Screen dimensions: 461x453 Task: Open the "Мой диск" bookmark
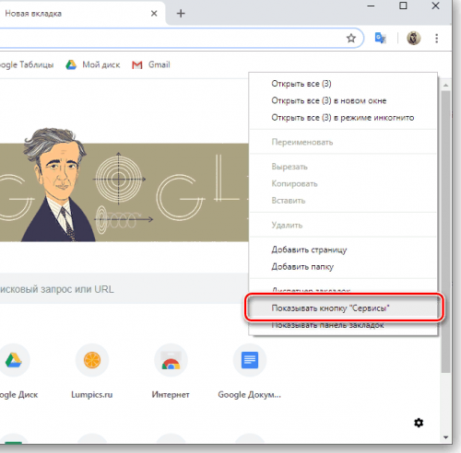tap(93, 64)
